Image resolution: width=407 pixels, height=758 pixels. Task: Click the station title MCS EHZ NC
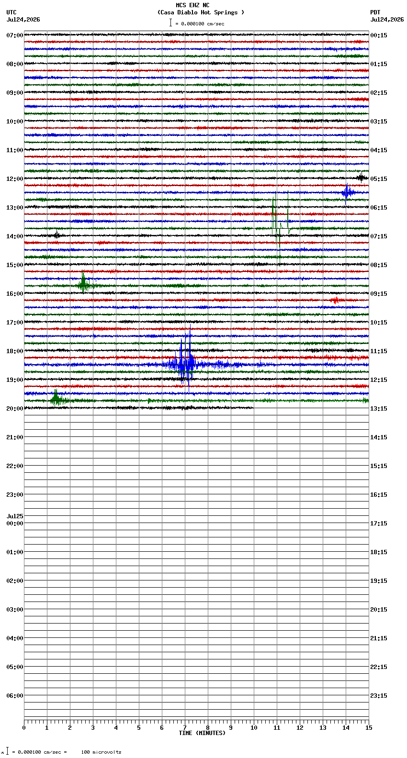click(192, 5)
